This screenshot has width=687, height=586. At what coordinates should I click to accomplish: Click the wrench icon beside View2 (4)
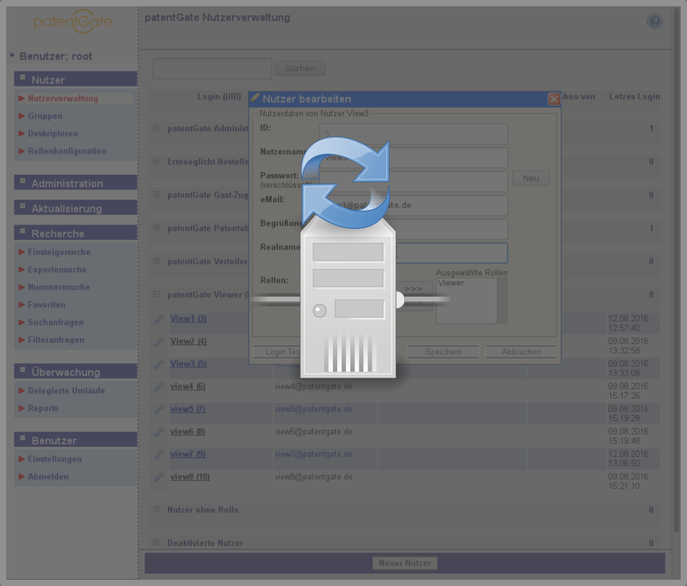click(159, 341)
